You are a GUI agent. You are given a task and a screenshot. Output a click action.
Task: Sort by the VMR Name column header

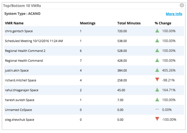(x=14, y=23)
